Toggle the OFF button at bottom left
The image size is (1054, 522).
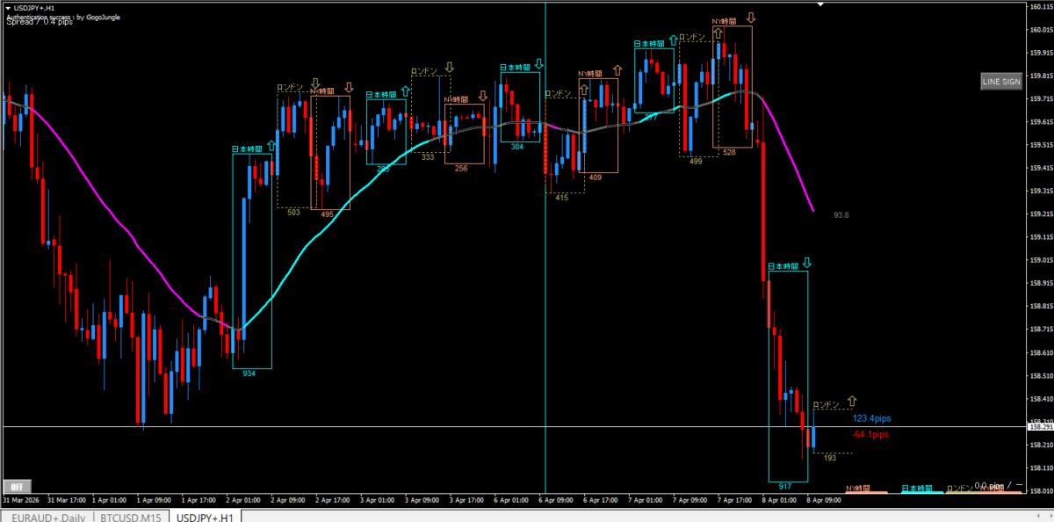point(15,485)
